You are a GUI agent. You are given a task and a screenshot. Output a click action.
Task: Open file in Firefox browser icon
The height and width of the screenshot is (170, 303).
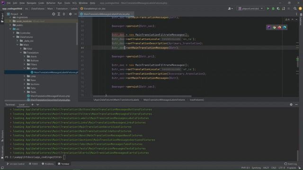(x=279, y=27)
